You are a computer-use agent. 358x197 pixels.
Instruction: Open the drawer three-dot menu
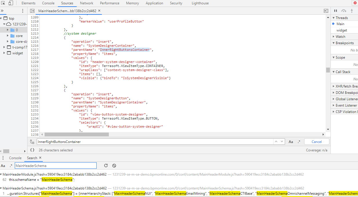pos(3,158)
